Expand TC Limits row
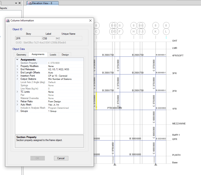Screen dimensions: 201x175 point(17,92)
